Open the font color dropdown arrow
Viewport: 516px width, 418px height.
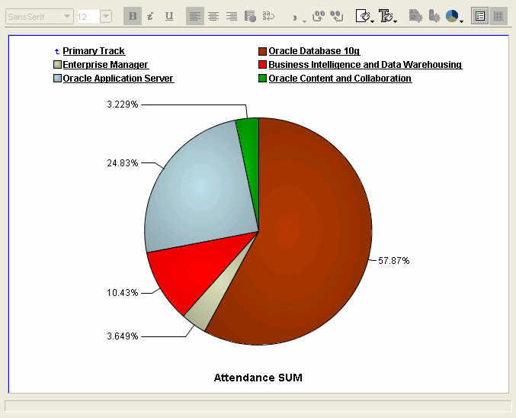(x=396, y=21)
